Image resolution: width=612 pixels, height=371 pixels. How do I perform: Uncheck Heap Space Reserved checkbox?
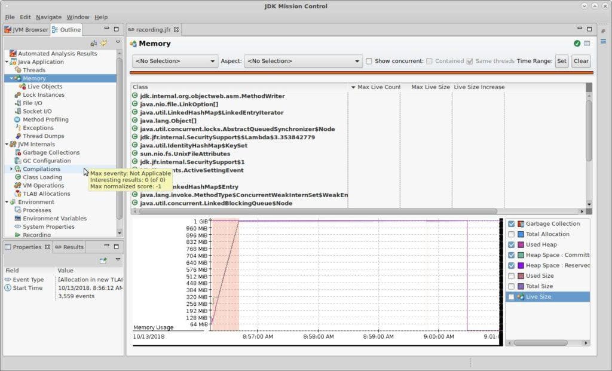point(512,265)
